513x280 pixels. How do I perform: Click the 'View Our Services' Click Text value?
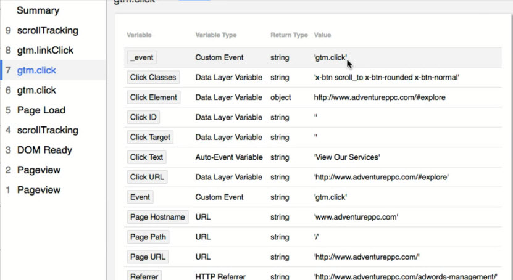pyautogui.click(x=346, y=157)
